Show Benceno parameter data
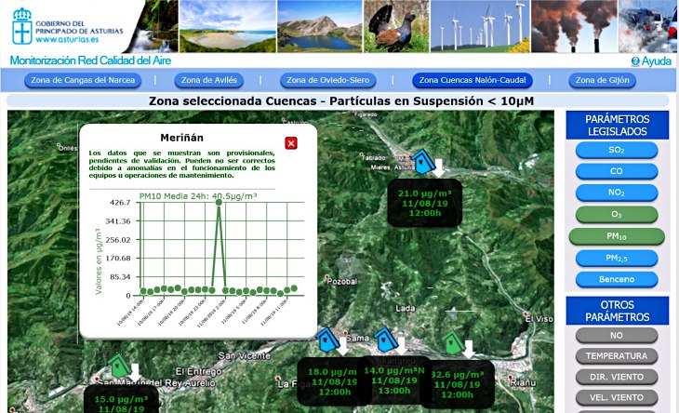679x413 pixels. tap(617, 280)
